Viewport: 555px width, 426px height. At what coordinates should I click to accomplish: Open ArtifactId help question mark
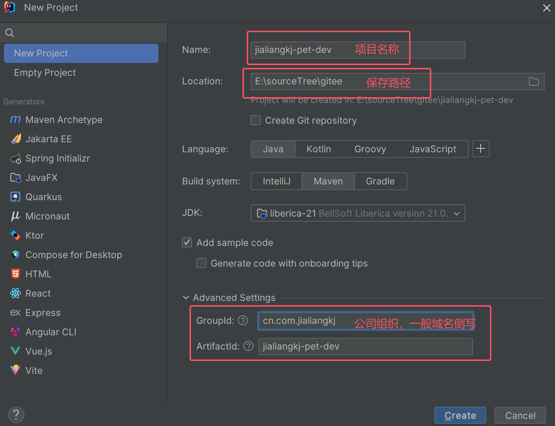pyautogui.click(x=249, y=346)
